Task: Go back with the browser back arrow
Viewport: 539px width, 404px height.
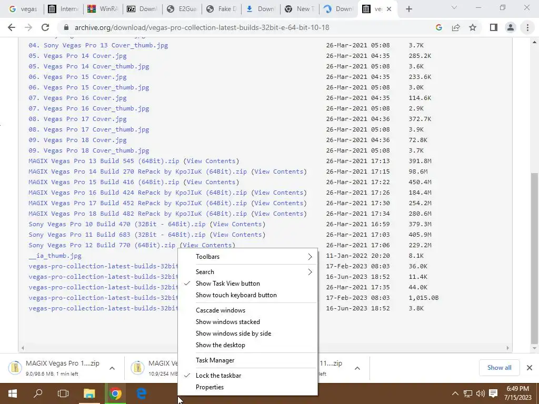Action: point(12,27)
